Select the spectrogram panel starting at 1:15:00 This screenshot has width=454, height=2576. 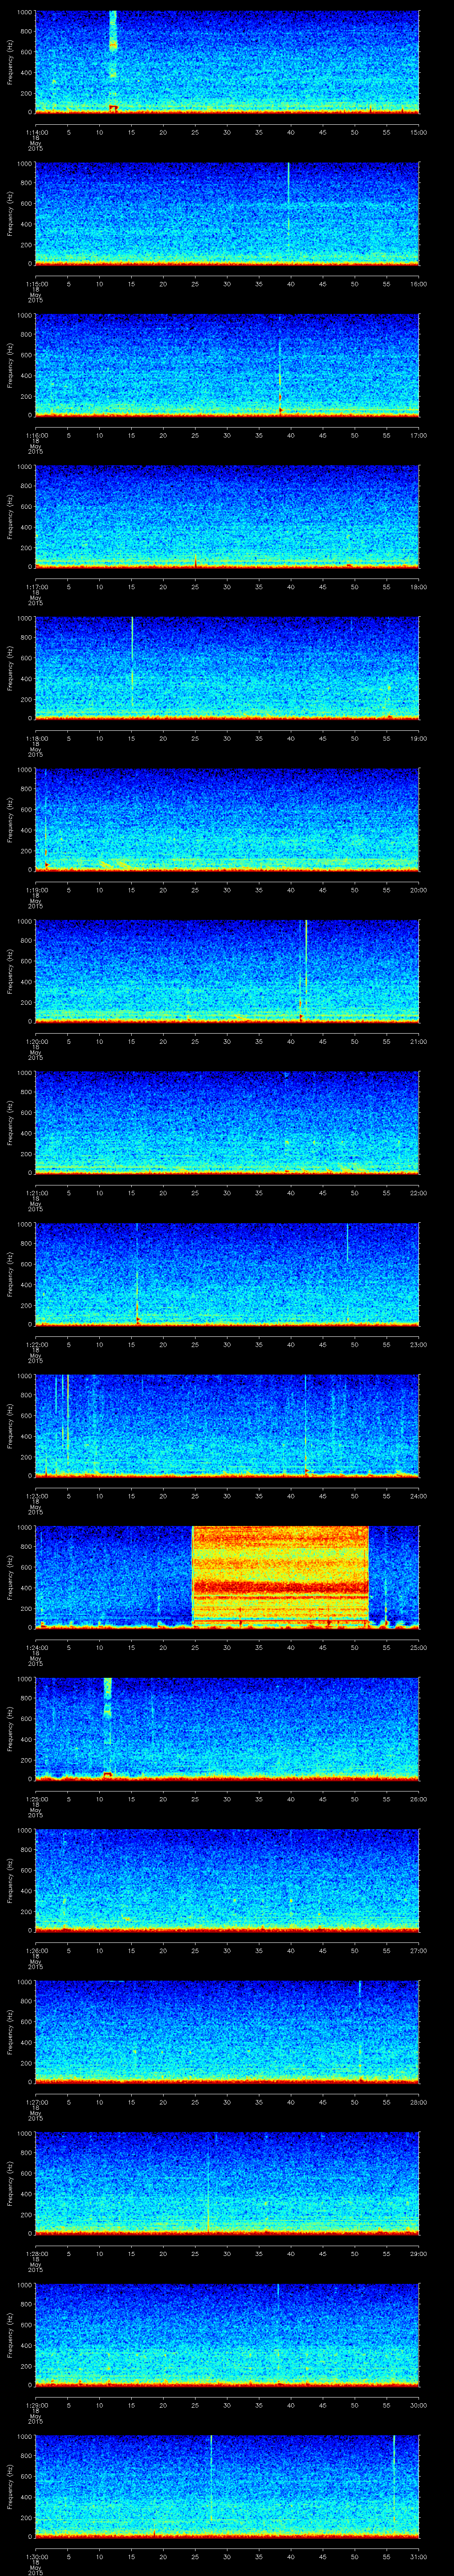227,213
